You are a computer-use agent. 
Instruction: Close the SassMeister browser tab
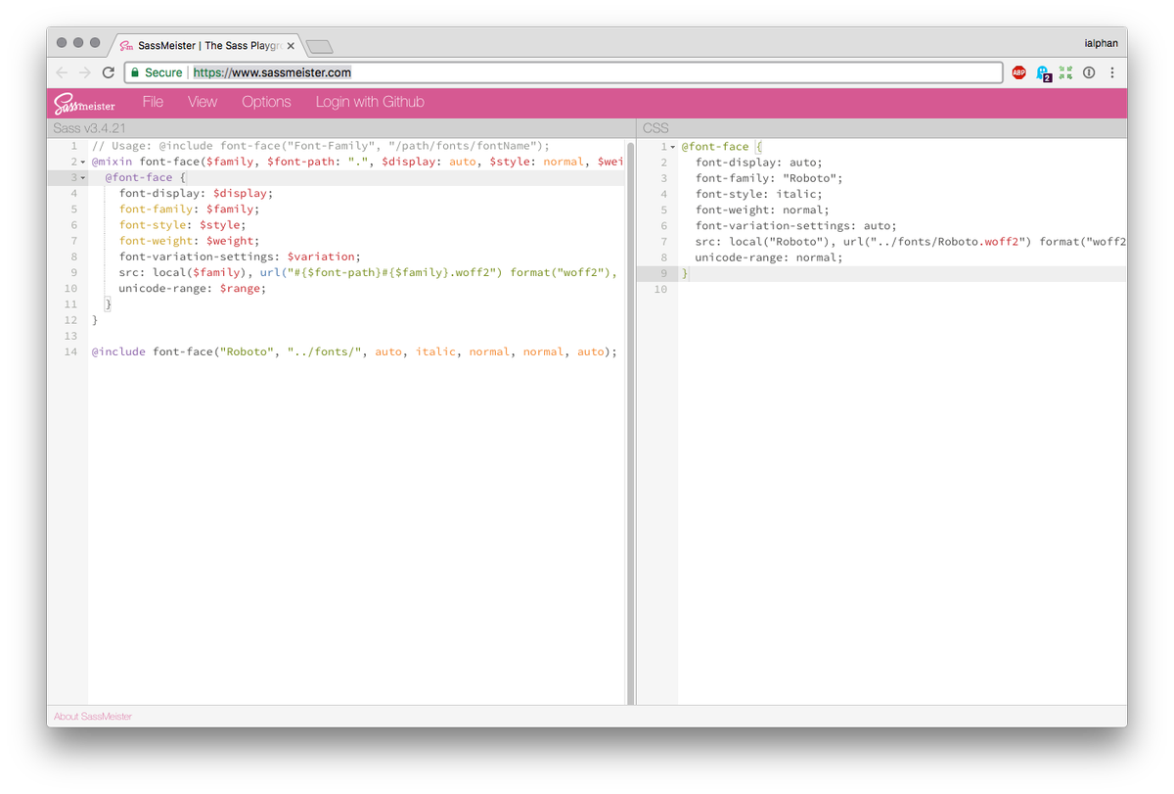coord(291,46)
